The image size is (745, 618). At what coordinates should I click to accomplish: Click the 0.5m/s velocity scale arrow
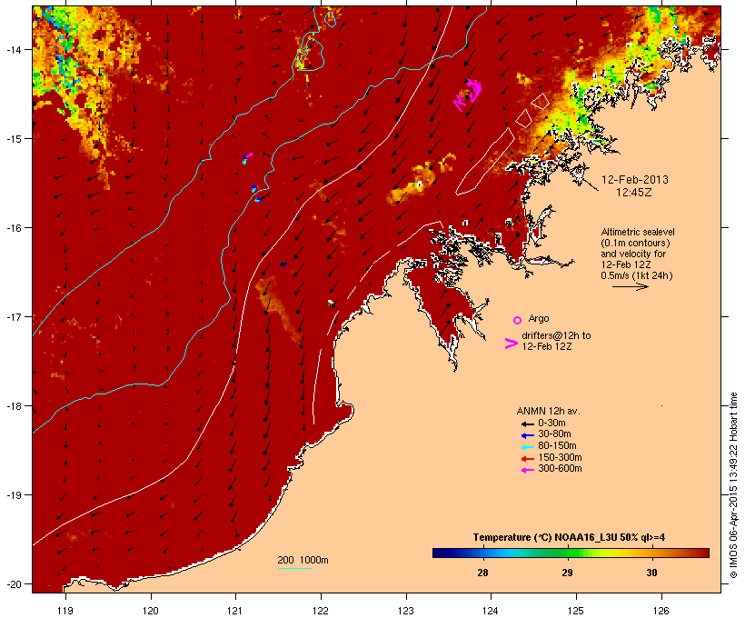pos(631,286)
